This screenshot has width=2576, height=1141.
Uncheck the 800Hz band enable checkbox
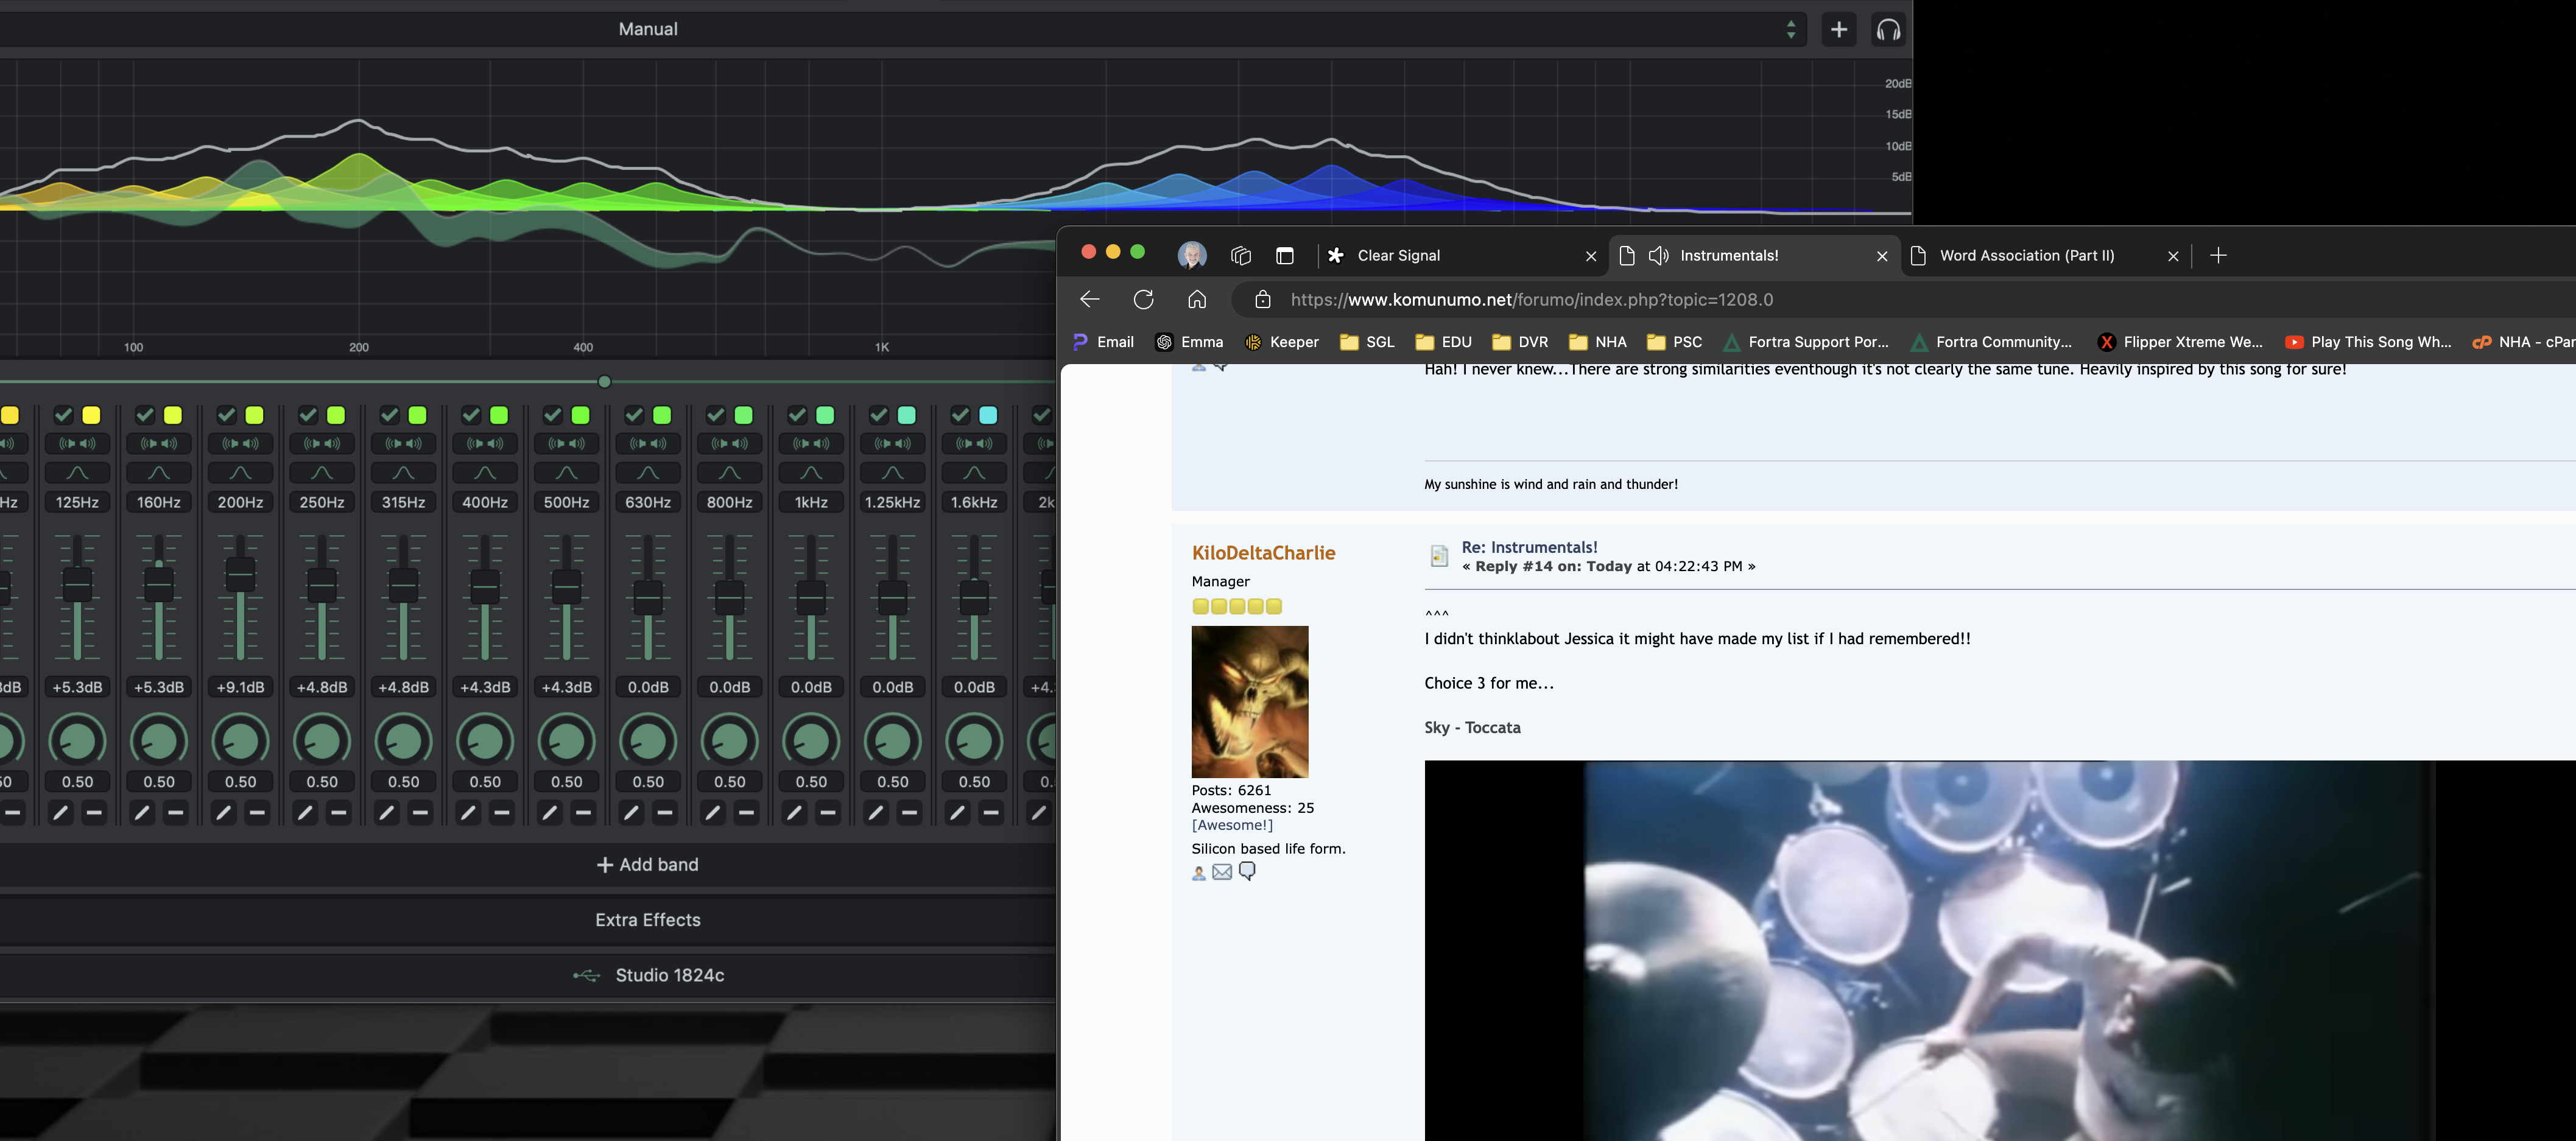(x=715, y=415)
